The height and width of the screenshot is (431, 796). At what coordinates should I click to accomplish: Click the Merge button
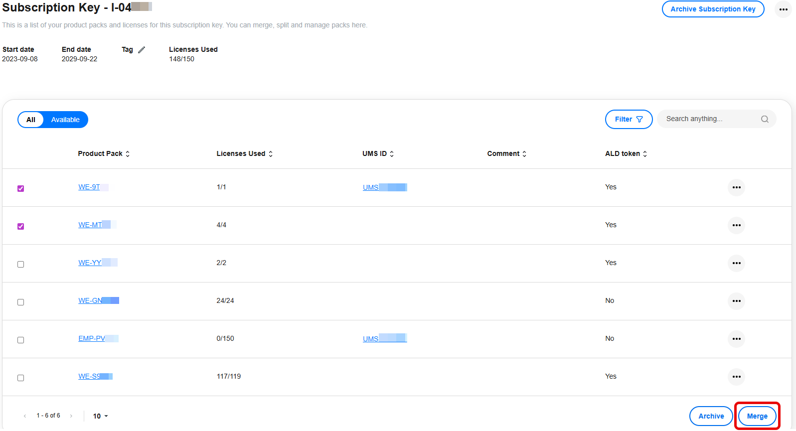click(757, 417)
